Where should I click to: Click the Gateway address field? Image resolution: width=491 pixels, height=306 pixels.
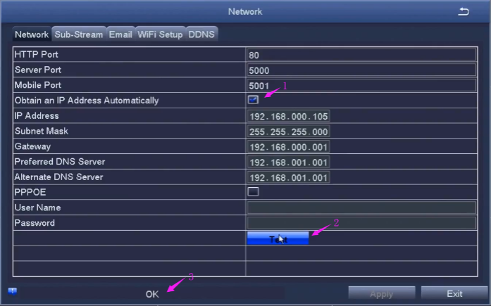pos(289,147)
